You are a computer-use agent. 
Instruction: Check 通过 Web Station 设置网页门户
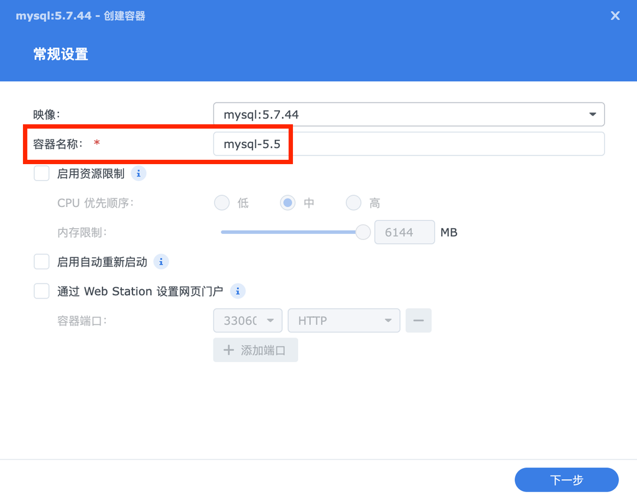click(x=41, y=291)
